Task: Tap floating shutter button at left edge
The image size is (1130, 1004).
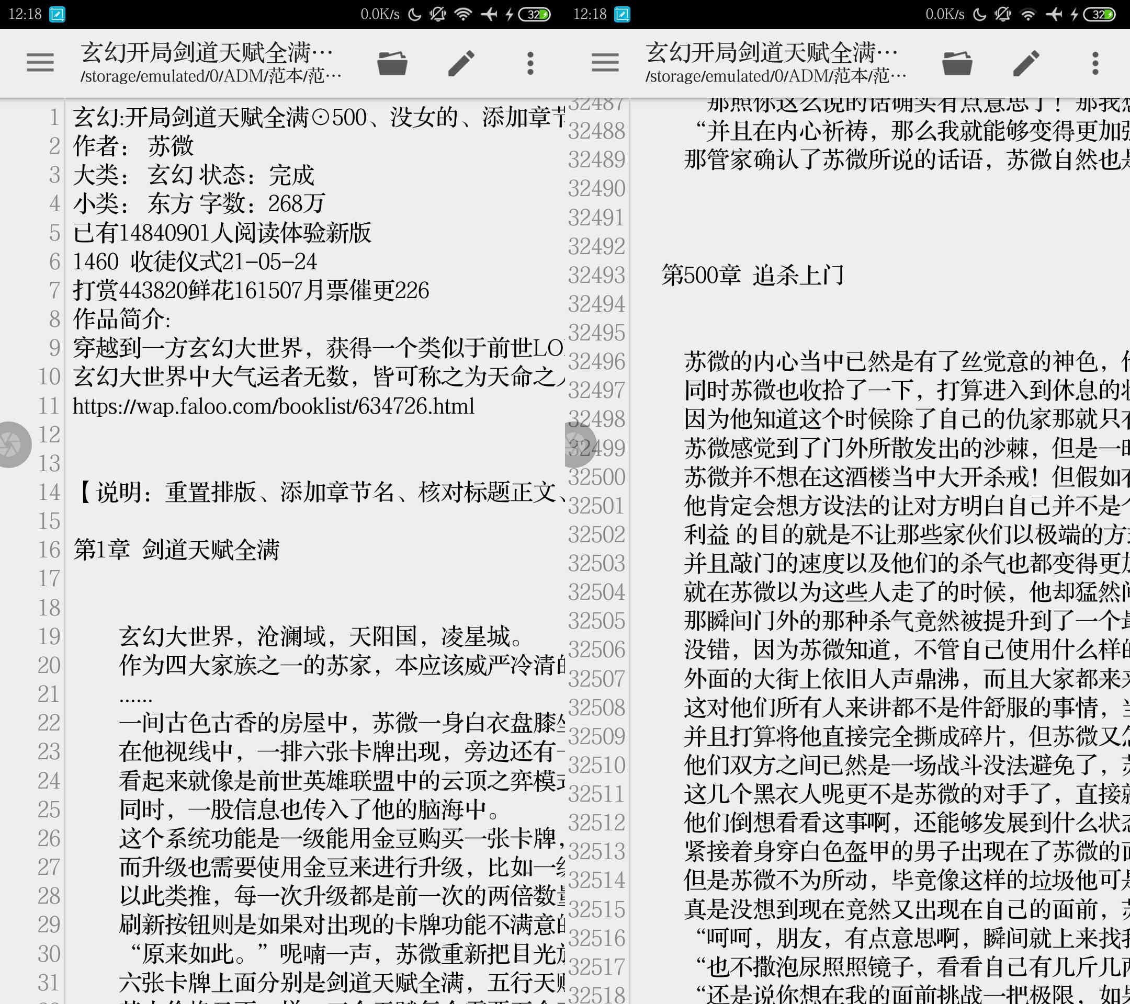Action: point(11,444)
